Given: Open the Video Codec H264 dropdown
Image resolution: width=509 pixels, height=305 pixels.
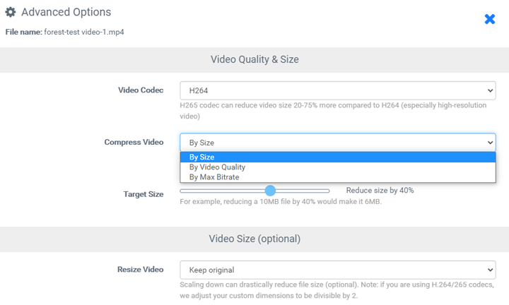Looking at the screenshot, I should coord(337,90).
